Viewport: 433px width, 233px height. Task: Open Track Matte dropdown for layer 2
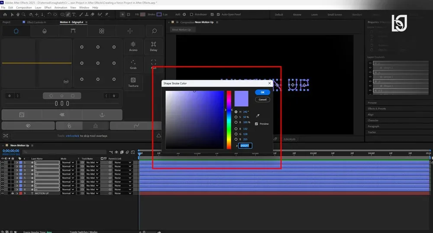92,166
